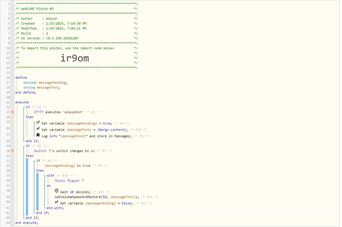This screenshot has height=227, width=342.
Task: Click the first 'if' statement keyword #1
Action: (28, 107)
